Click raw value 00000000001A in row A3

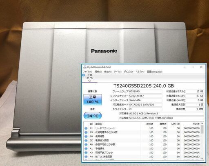(192, 153)
